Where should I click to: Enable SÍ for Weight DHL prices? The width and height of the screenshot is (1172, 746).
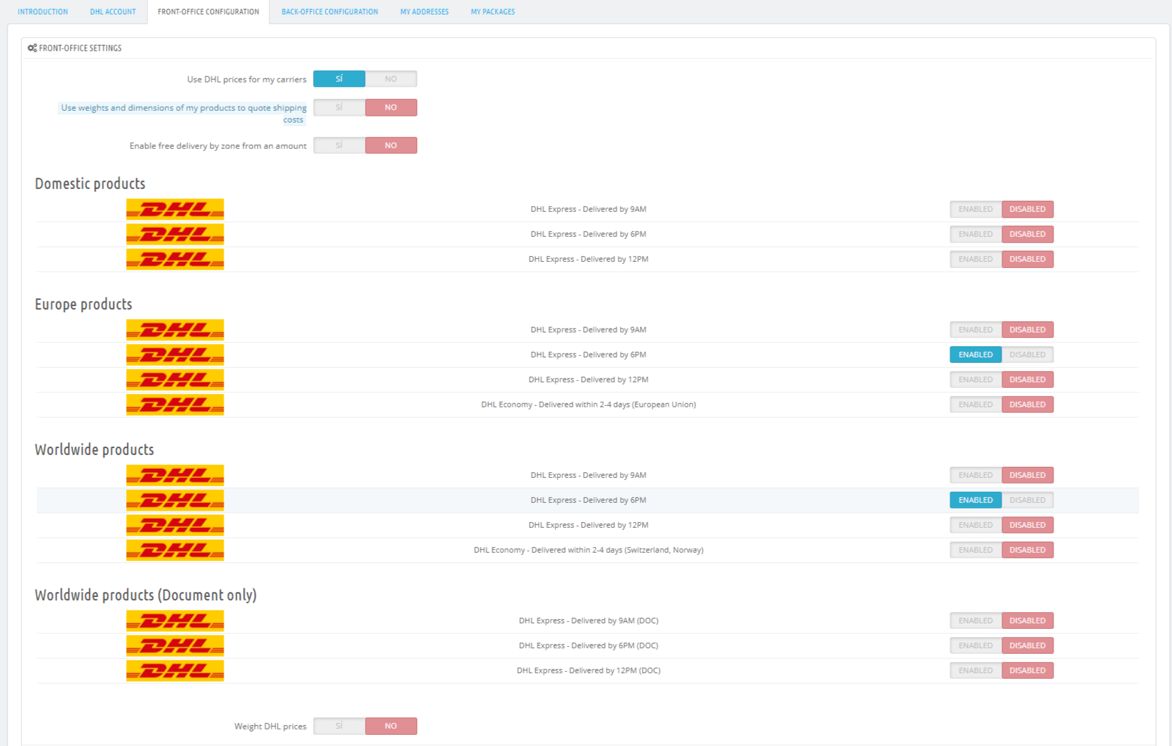[x=339, y=726]
